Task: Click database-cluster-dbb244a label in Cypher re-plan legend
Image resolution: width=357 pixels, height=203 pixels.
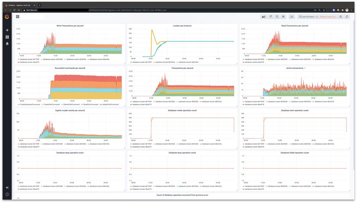Action: pyautogui.click(x=99, y=144)
